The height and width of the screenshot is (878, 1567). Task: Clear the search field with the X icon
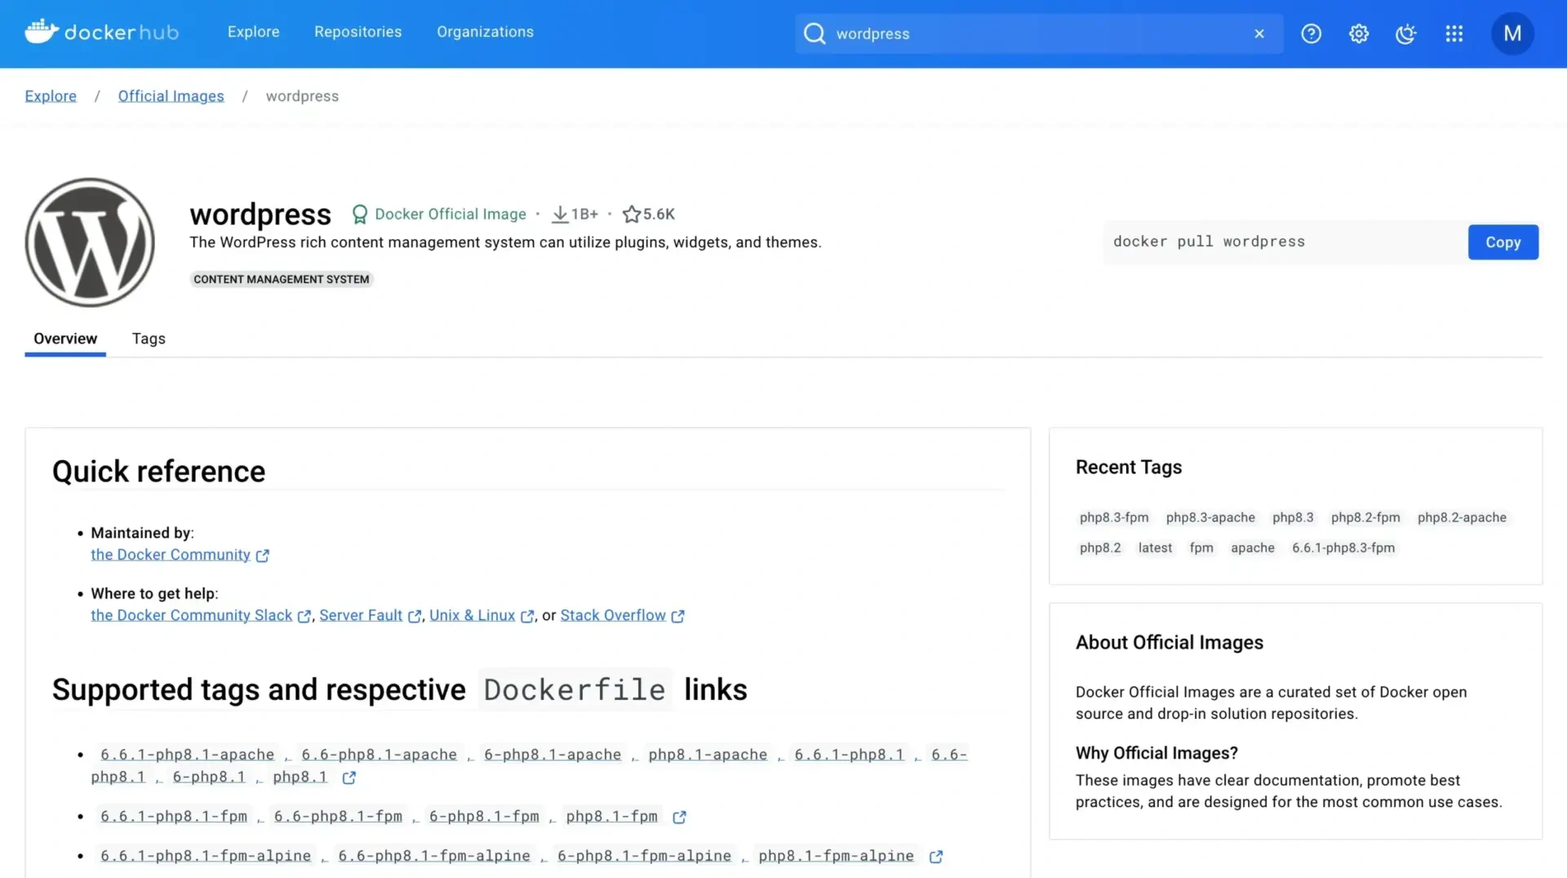[x=1258, y=33]
